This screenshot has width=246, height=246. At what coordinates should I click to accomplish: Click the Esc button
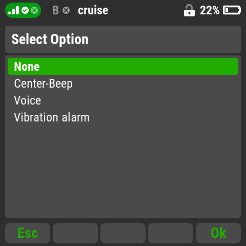[x=28, y=233]
